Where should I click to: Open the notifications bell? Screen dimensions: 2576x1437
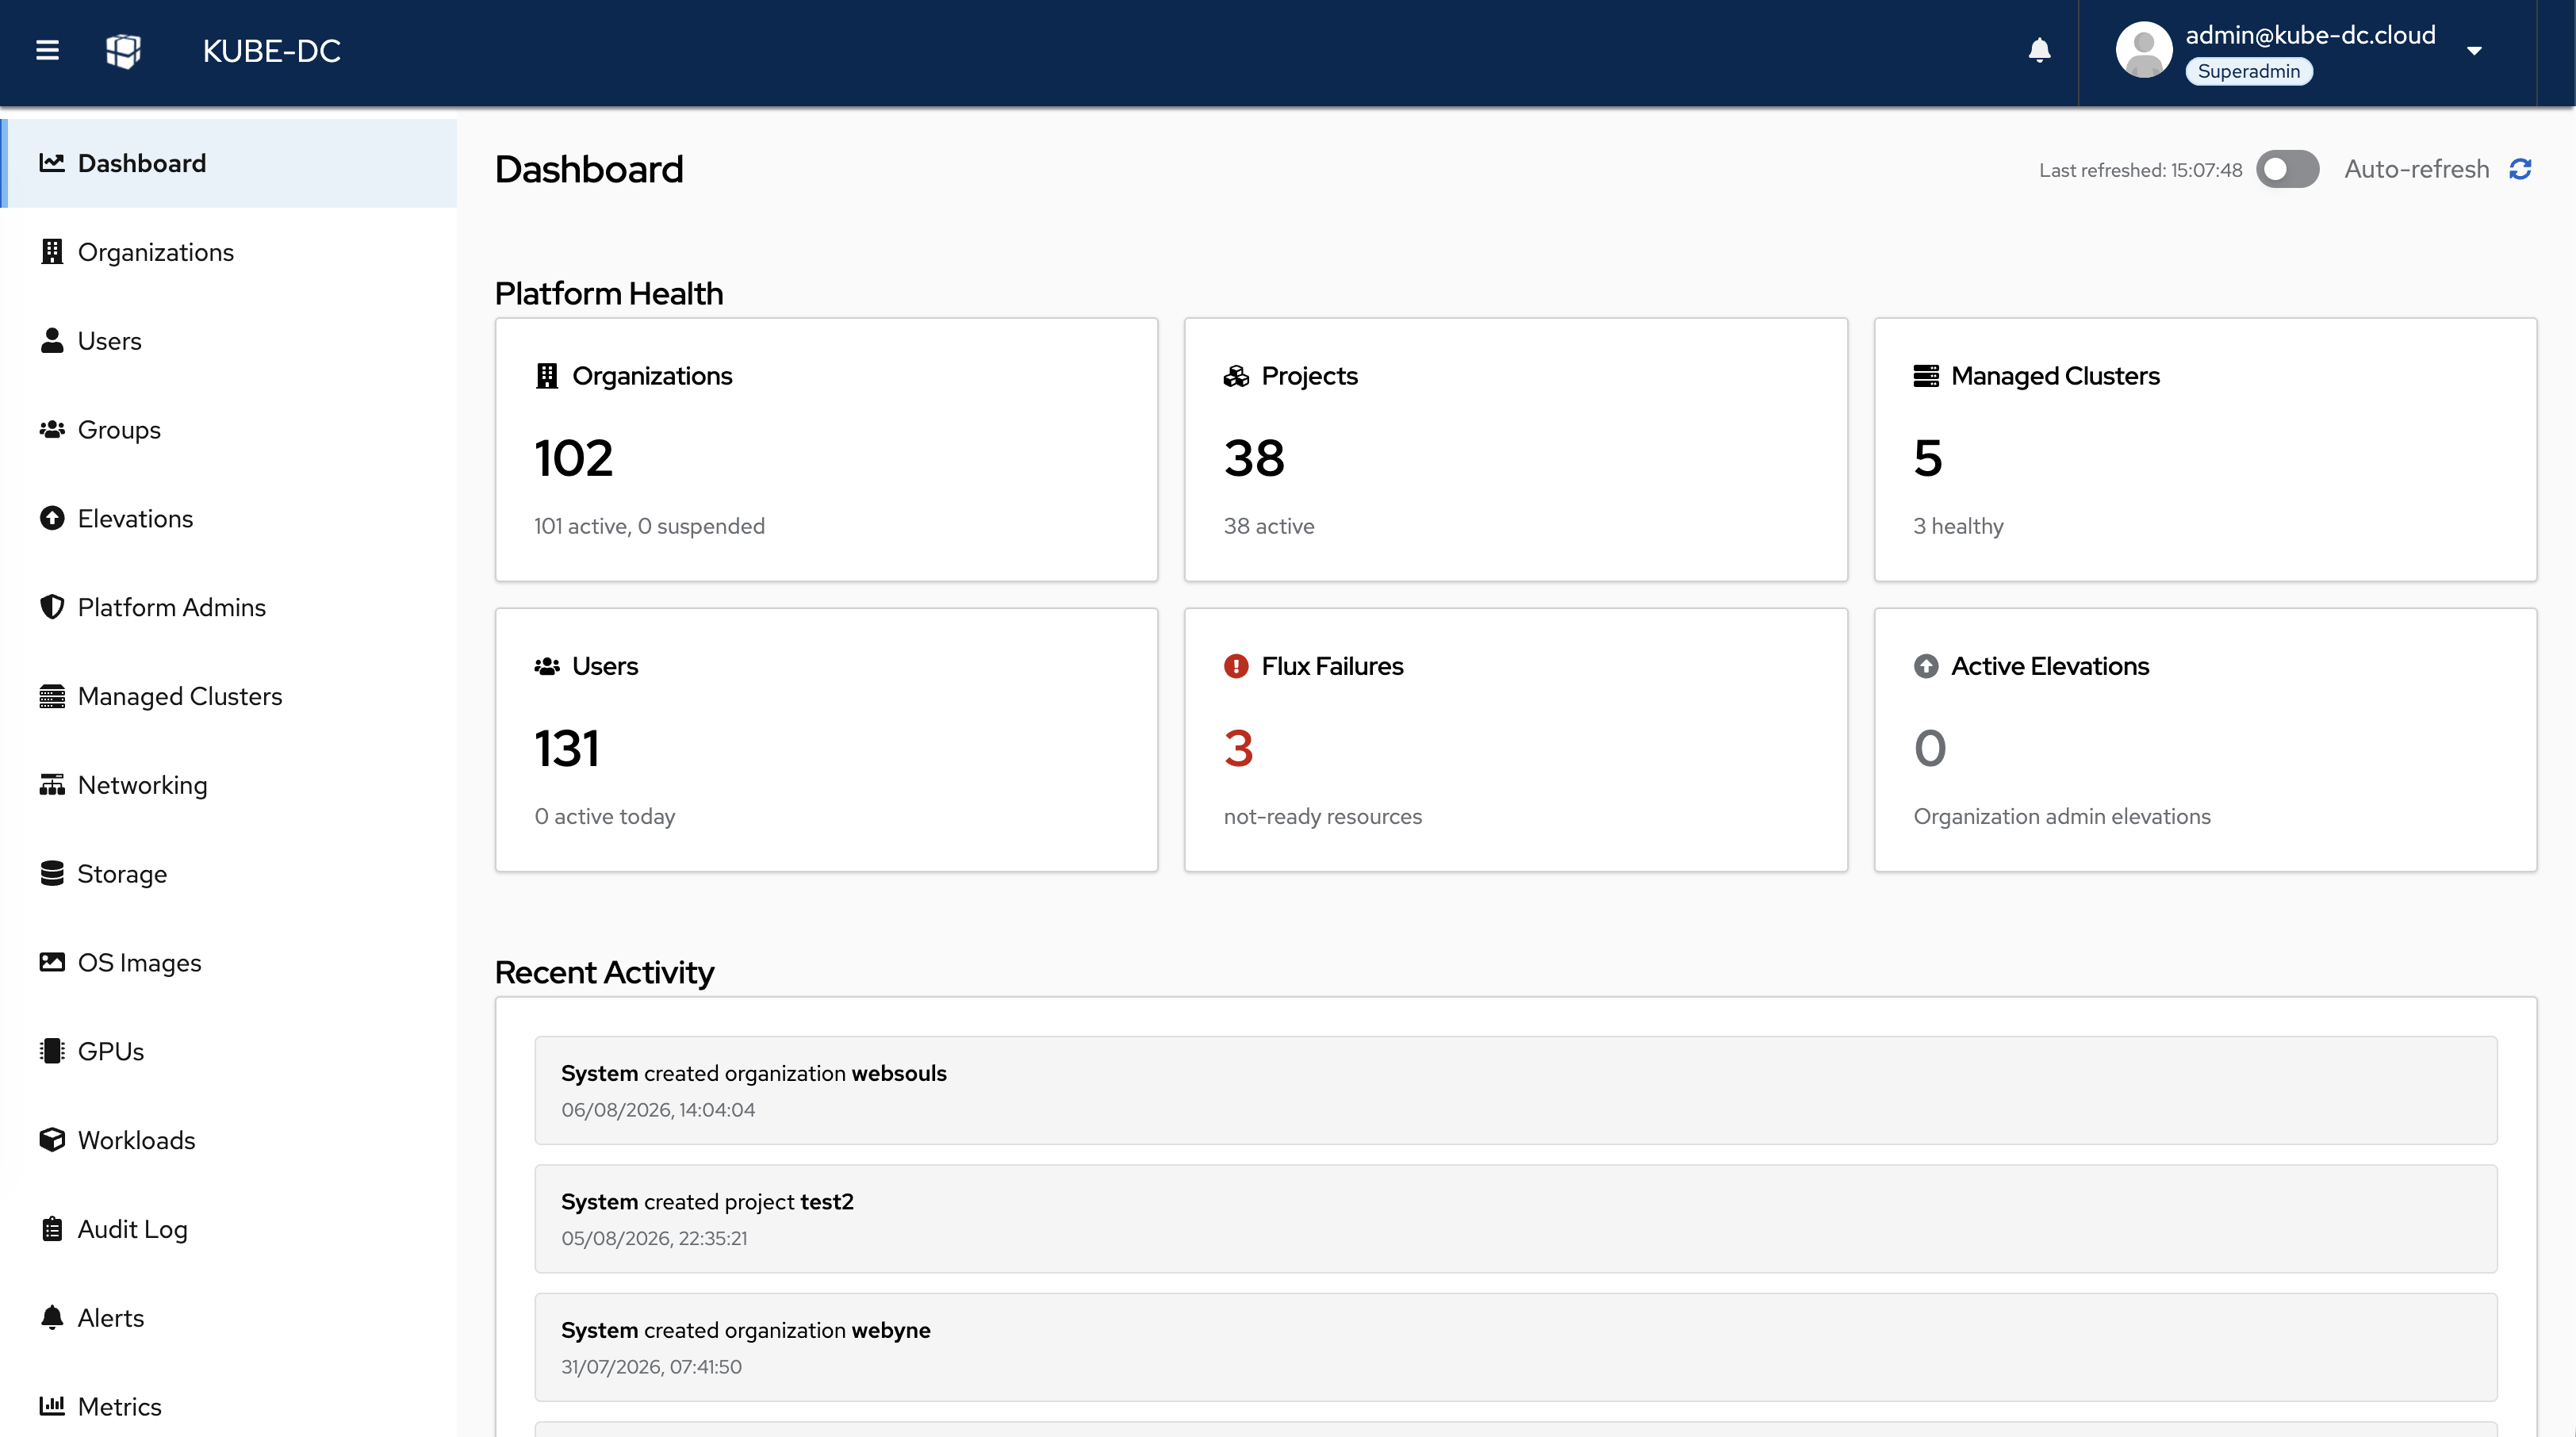(2039, 50)
